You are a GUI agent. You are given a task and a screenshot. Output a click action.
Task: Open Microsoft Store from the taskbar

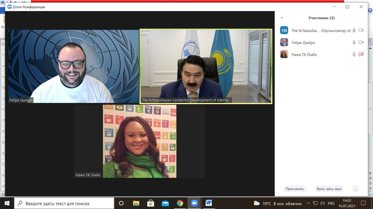point(151,203)
